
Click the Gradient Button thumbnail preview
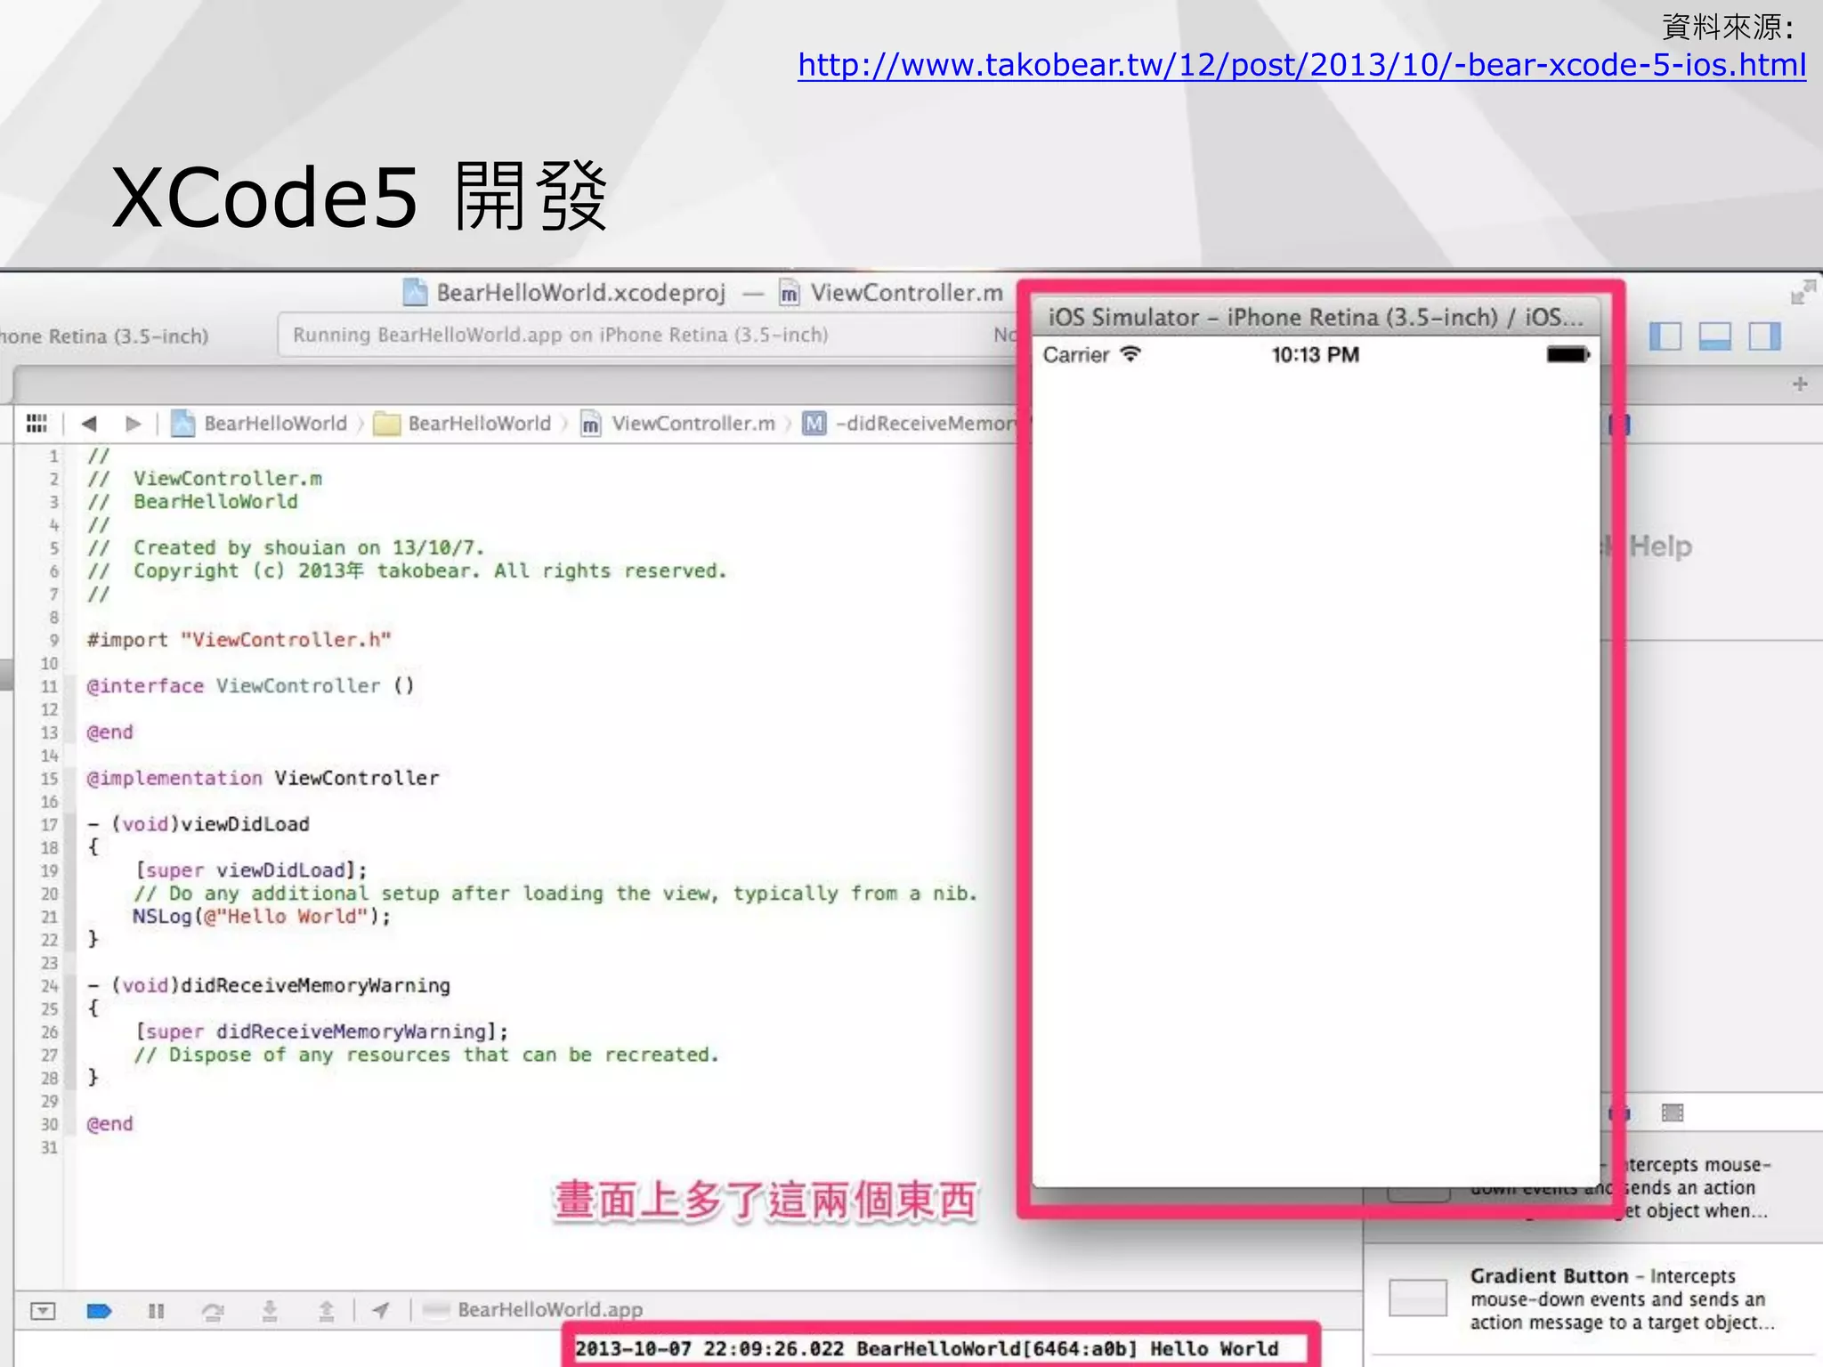[1418, 1298]
